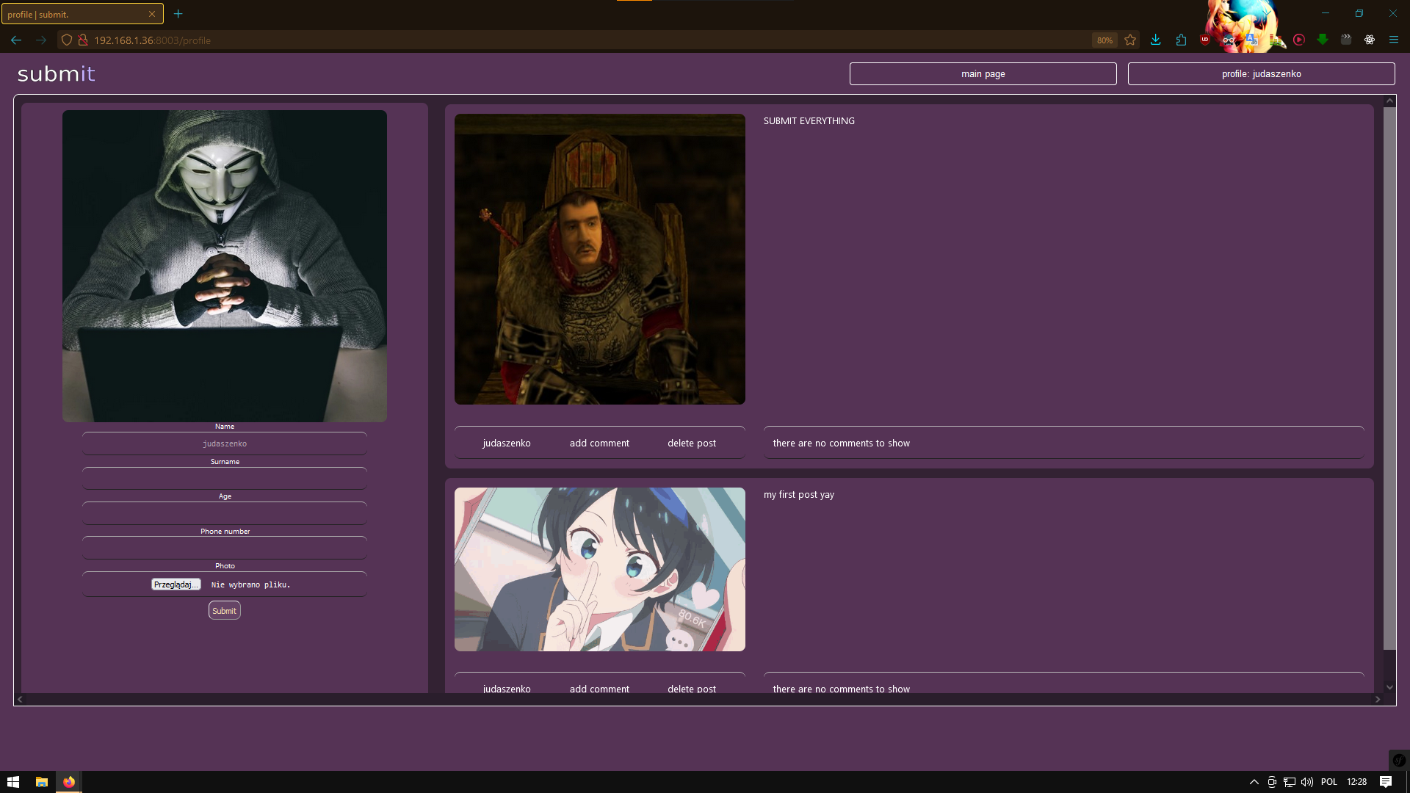Click the Firefox taskbar icon
Image resolution: width=1410 pixels, height=793 pixels.
coord(69,782)
